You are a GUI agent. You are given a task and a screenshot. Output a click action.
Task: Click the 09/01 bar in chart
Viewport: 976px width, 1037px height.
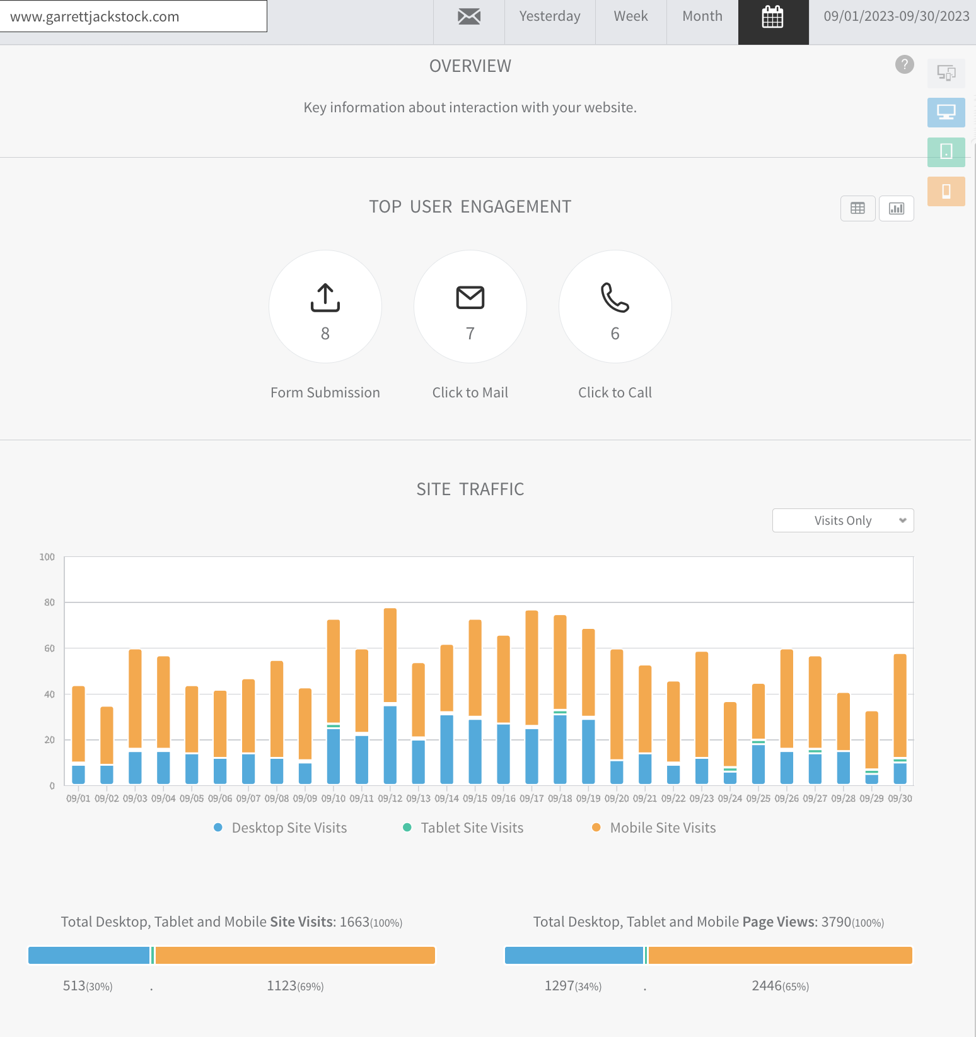click(79, 735)
